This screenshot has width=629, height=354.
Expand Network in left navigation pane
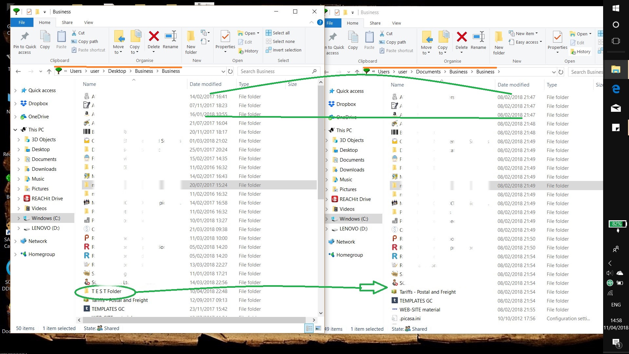pyautogui.click(x=15, y=241)
